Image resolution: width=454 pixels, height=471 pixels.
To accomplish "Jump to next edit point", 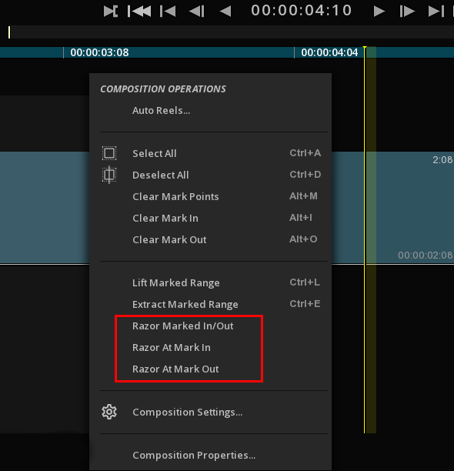I will (436, 12).
